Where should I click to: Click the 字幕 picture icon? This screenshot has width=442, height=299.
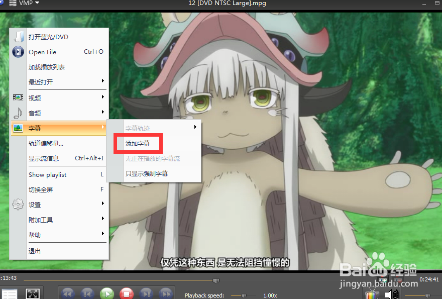pyautogui.click(x=18, y=128)
